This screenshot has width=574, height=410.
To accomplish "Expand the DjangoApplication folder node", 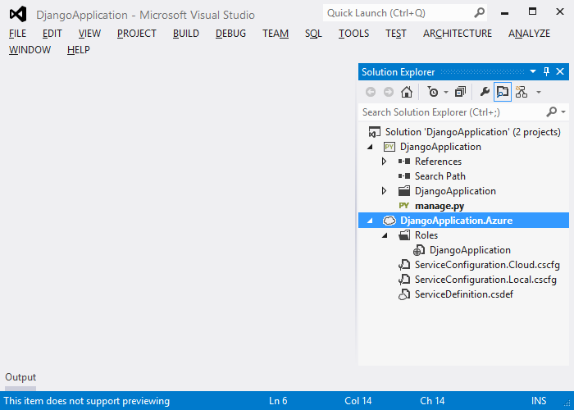I will [384, 191].
